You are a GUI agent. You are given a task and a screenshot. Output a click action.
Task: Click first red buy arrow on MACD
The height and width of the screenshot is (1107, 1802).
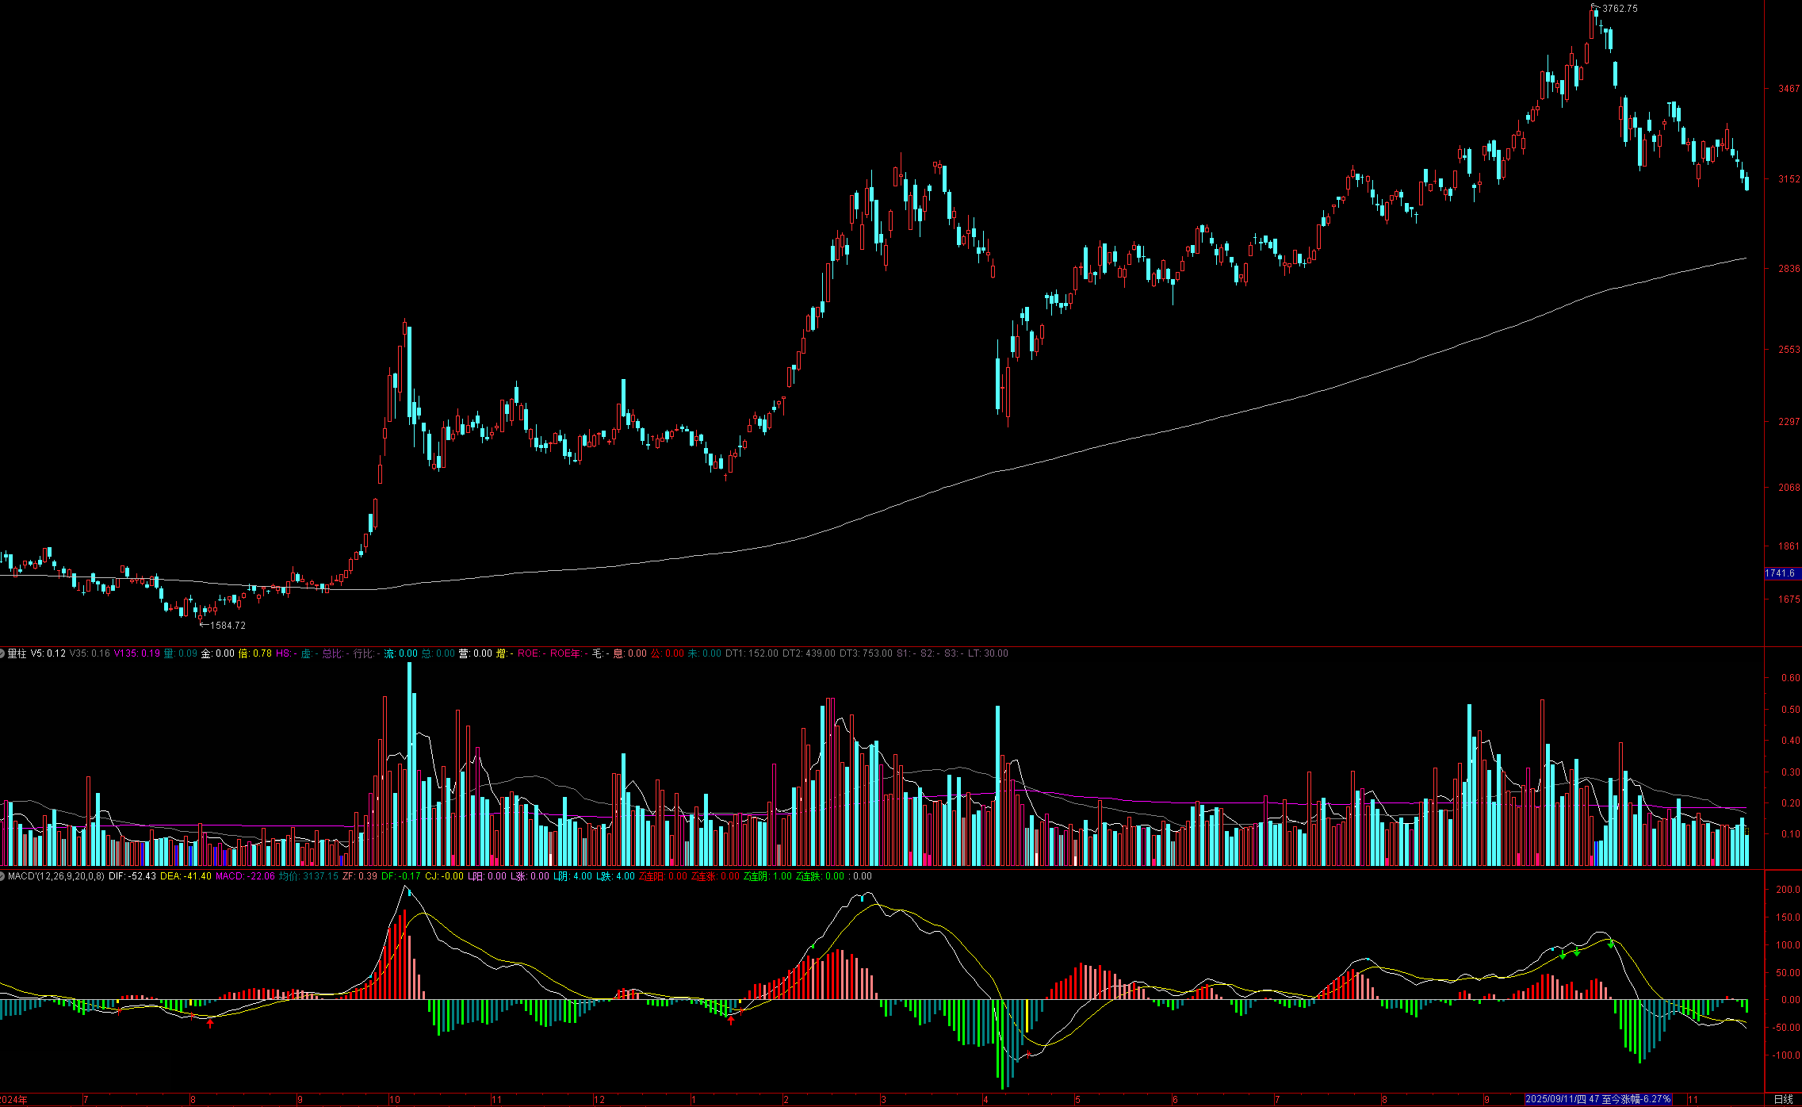click(210, 1024)
